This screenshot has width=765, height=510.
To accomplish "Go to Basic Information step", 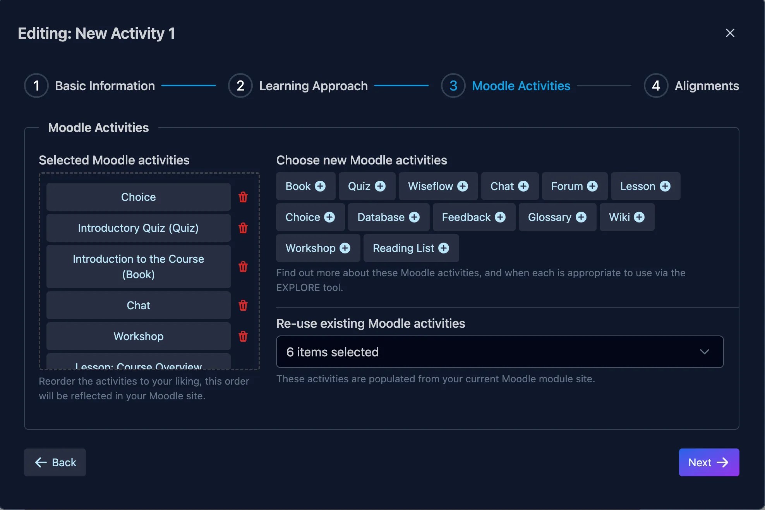I will tap(90, 86).
